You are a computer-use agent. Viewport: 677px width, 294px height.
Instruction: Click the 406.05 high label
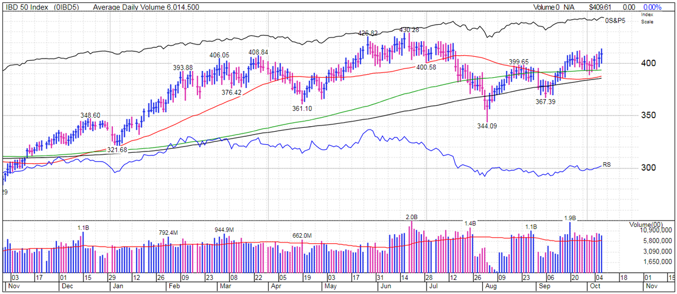point(219,55)
